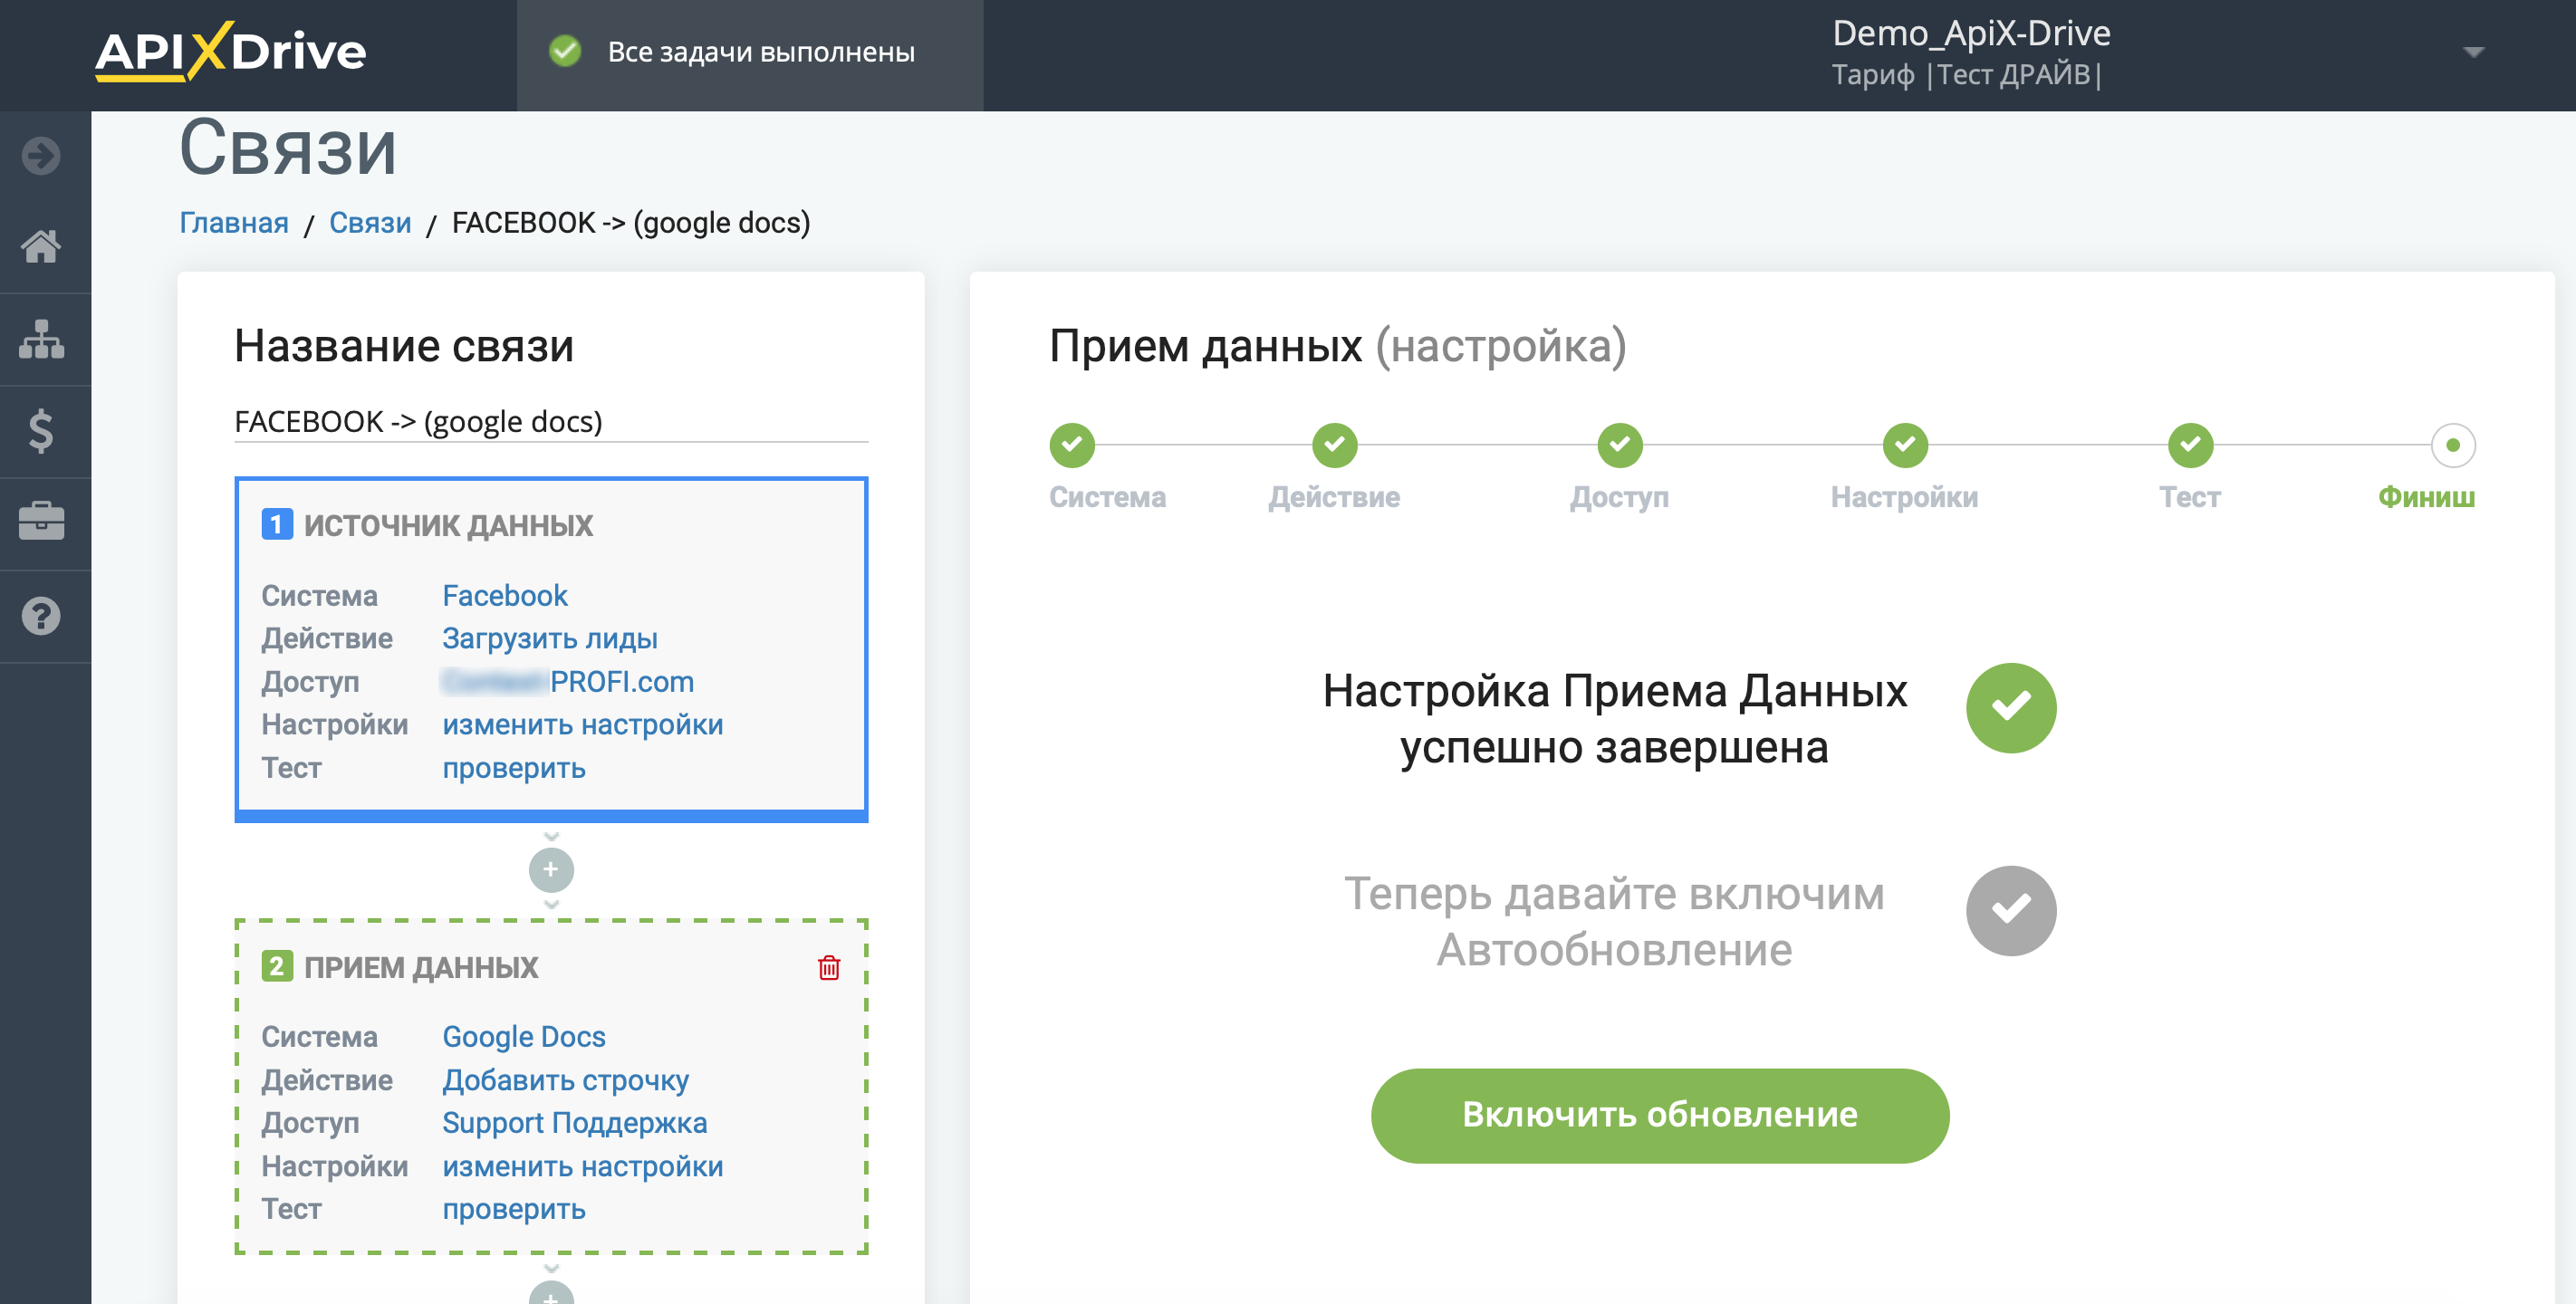This screenshot has width=2576, height=1304.
Task: Open the briefcase icon in sidebar
Action: pyautogui.click(x=41, y=522)
